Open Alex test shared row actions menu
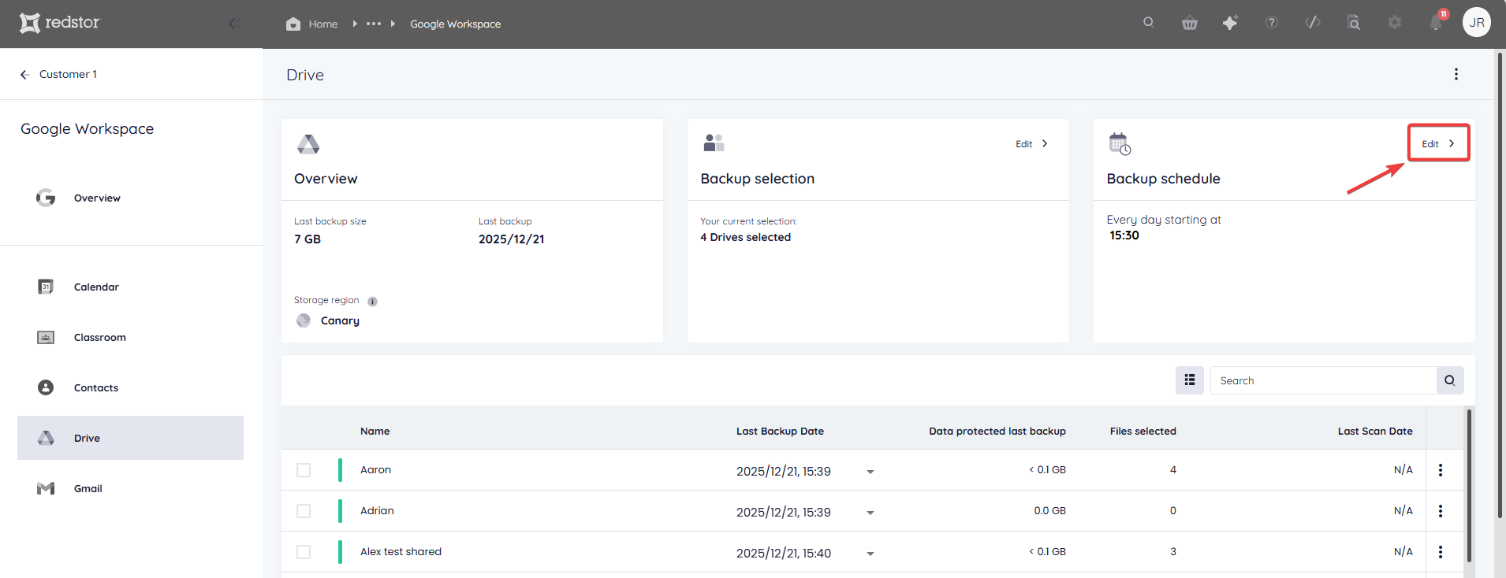The width and height of the screenshot is (1506, 578). pyautogui.click(x=1441, y=552)
